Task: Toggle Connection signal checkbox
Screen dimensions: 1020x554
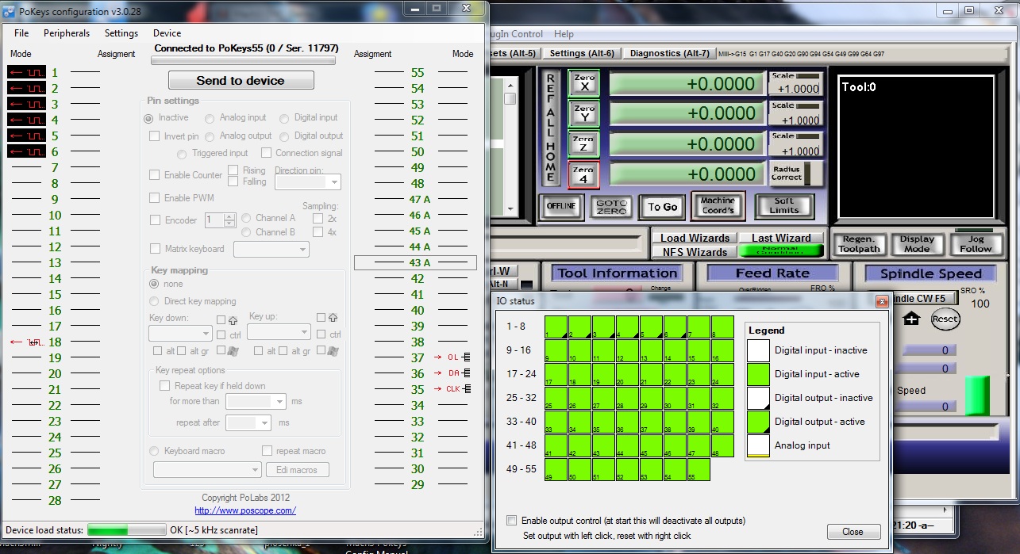Action: point(267,153)
